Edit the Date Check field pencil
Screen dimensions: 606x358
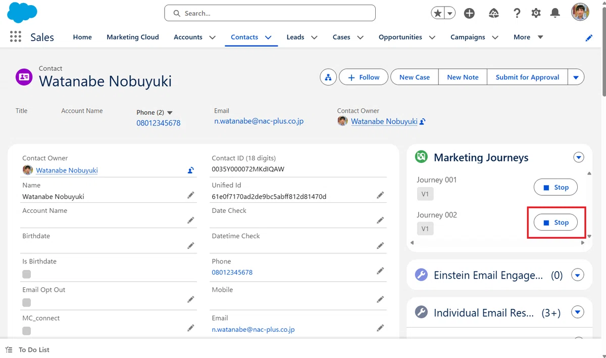380,220
